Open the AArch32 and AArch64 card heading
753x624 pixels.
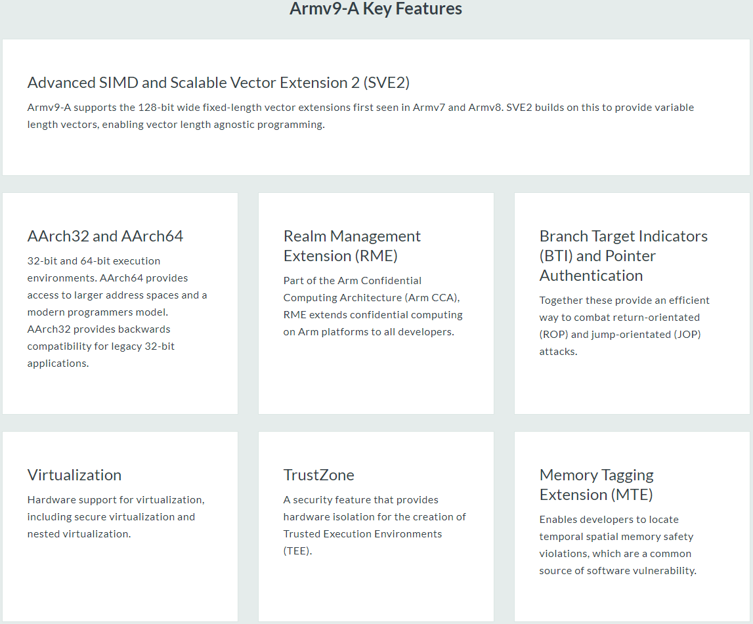coord(105,236)
